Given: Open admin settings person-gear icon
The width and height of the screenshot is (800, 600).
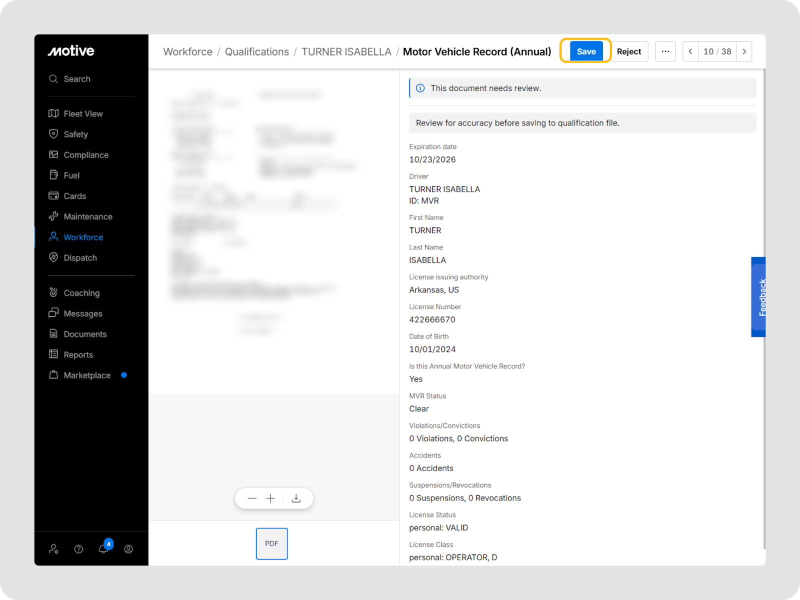Looking at the screenshot, I should pos(53,549).
